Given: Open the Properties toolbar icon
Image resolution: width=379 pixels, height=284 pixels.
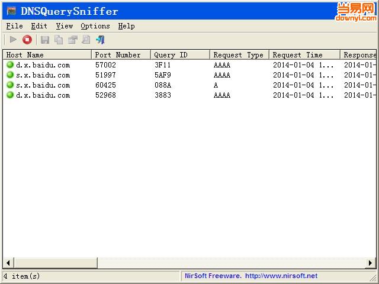Looking at the screenshot, I should 72,40.
